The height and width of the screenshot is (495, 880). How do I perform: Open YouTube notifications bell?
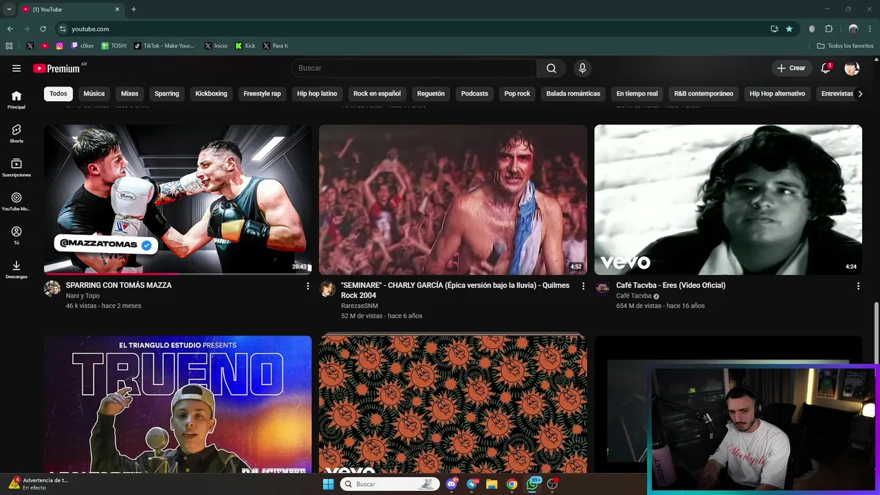[826, 68]
